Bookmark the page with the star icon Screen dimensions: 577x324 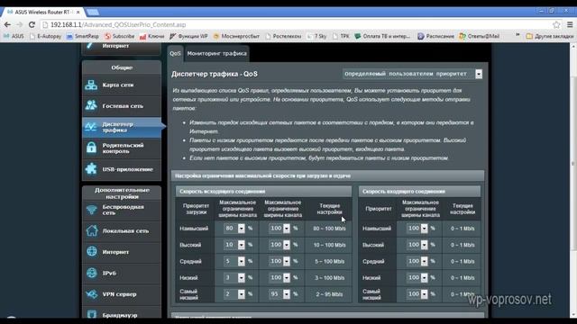coord(556,24)
